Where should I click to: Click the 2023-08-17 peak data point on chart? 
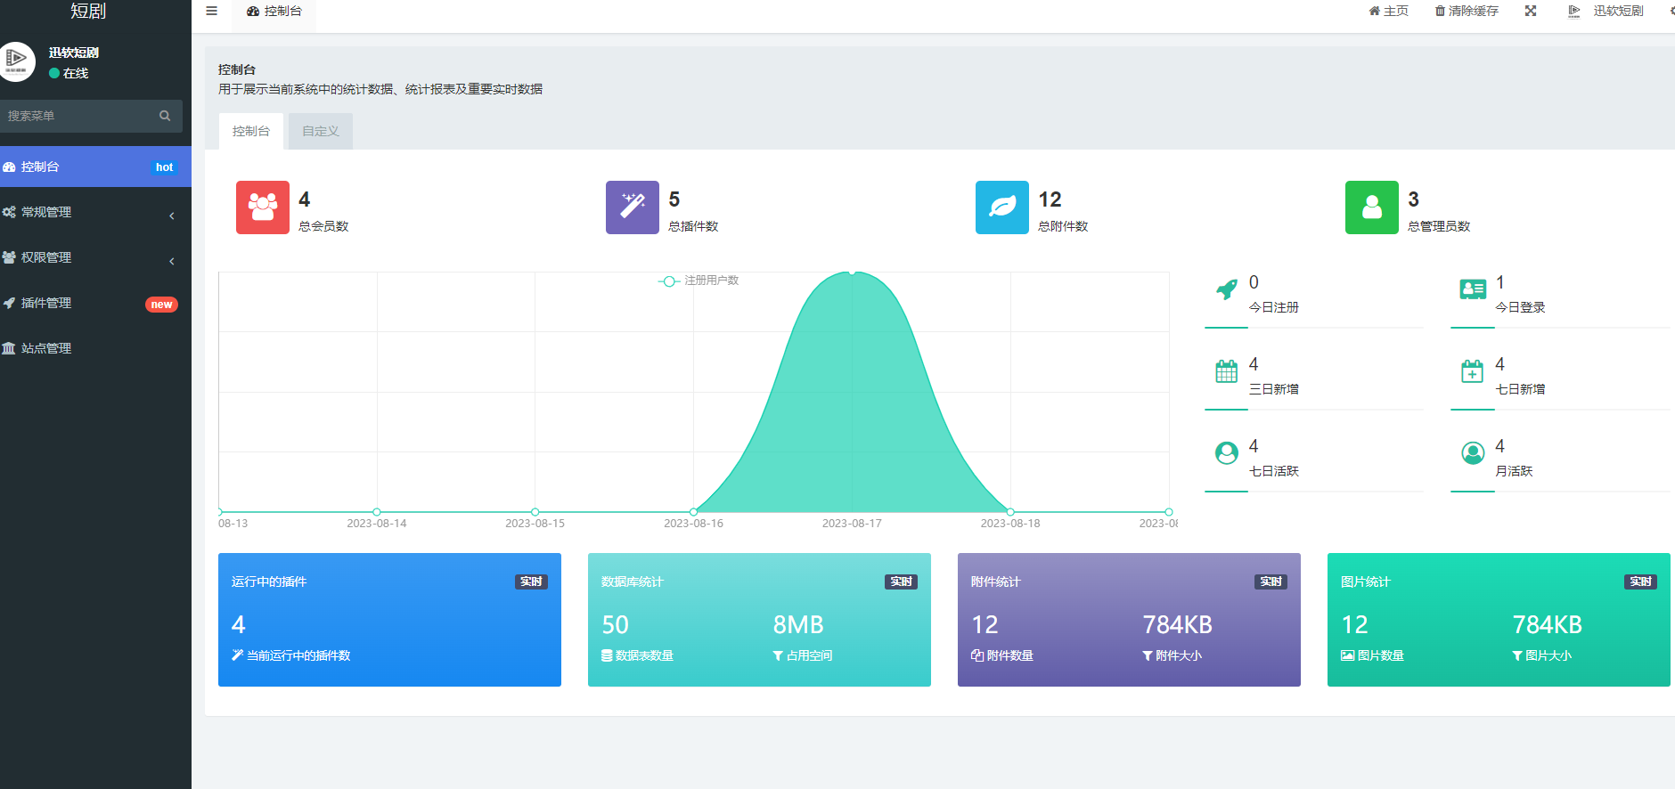pos(852,272)
